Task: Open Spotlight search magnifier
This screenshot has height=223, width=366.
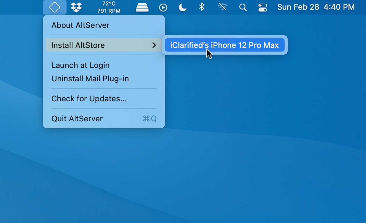Action: [243, 7]
